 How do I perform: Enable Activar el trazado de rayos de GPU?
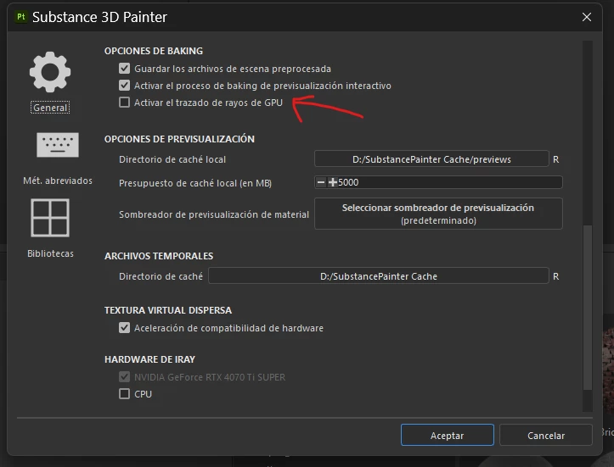pyautogui.click(x=125, y=103)
